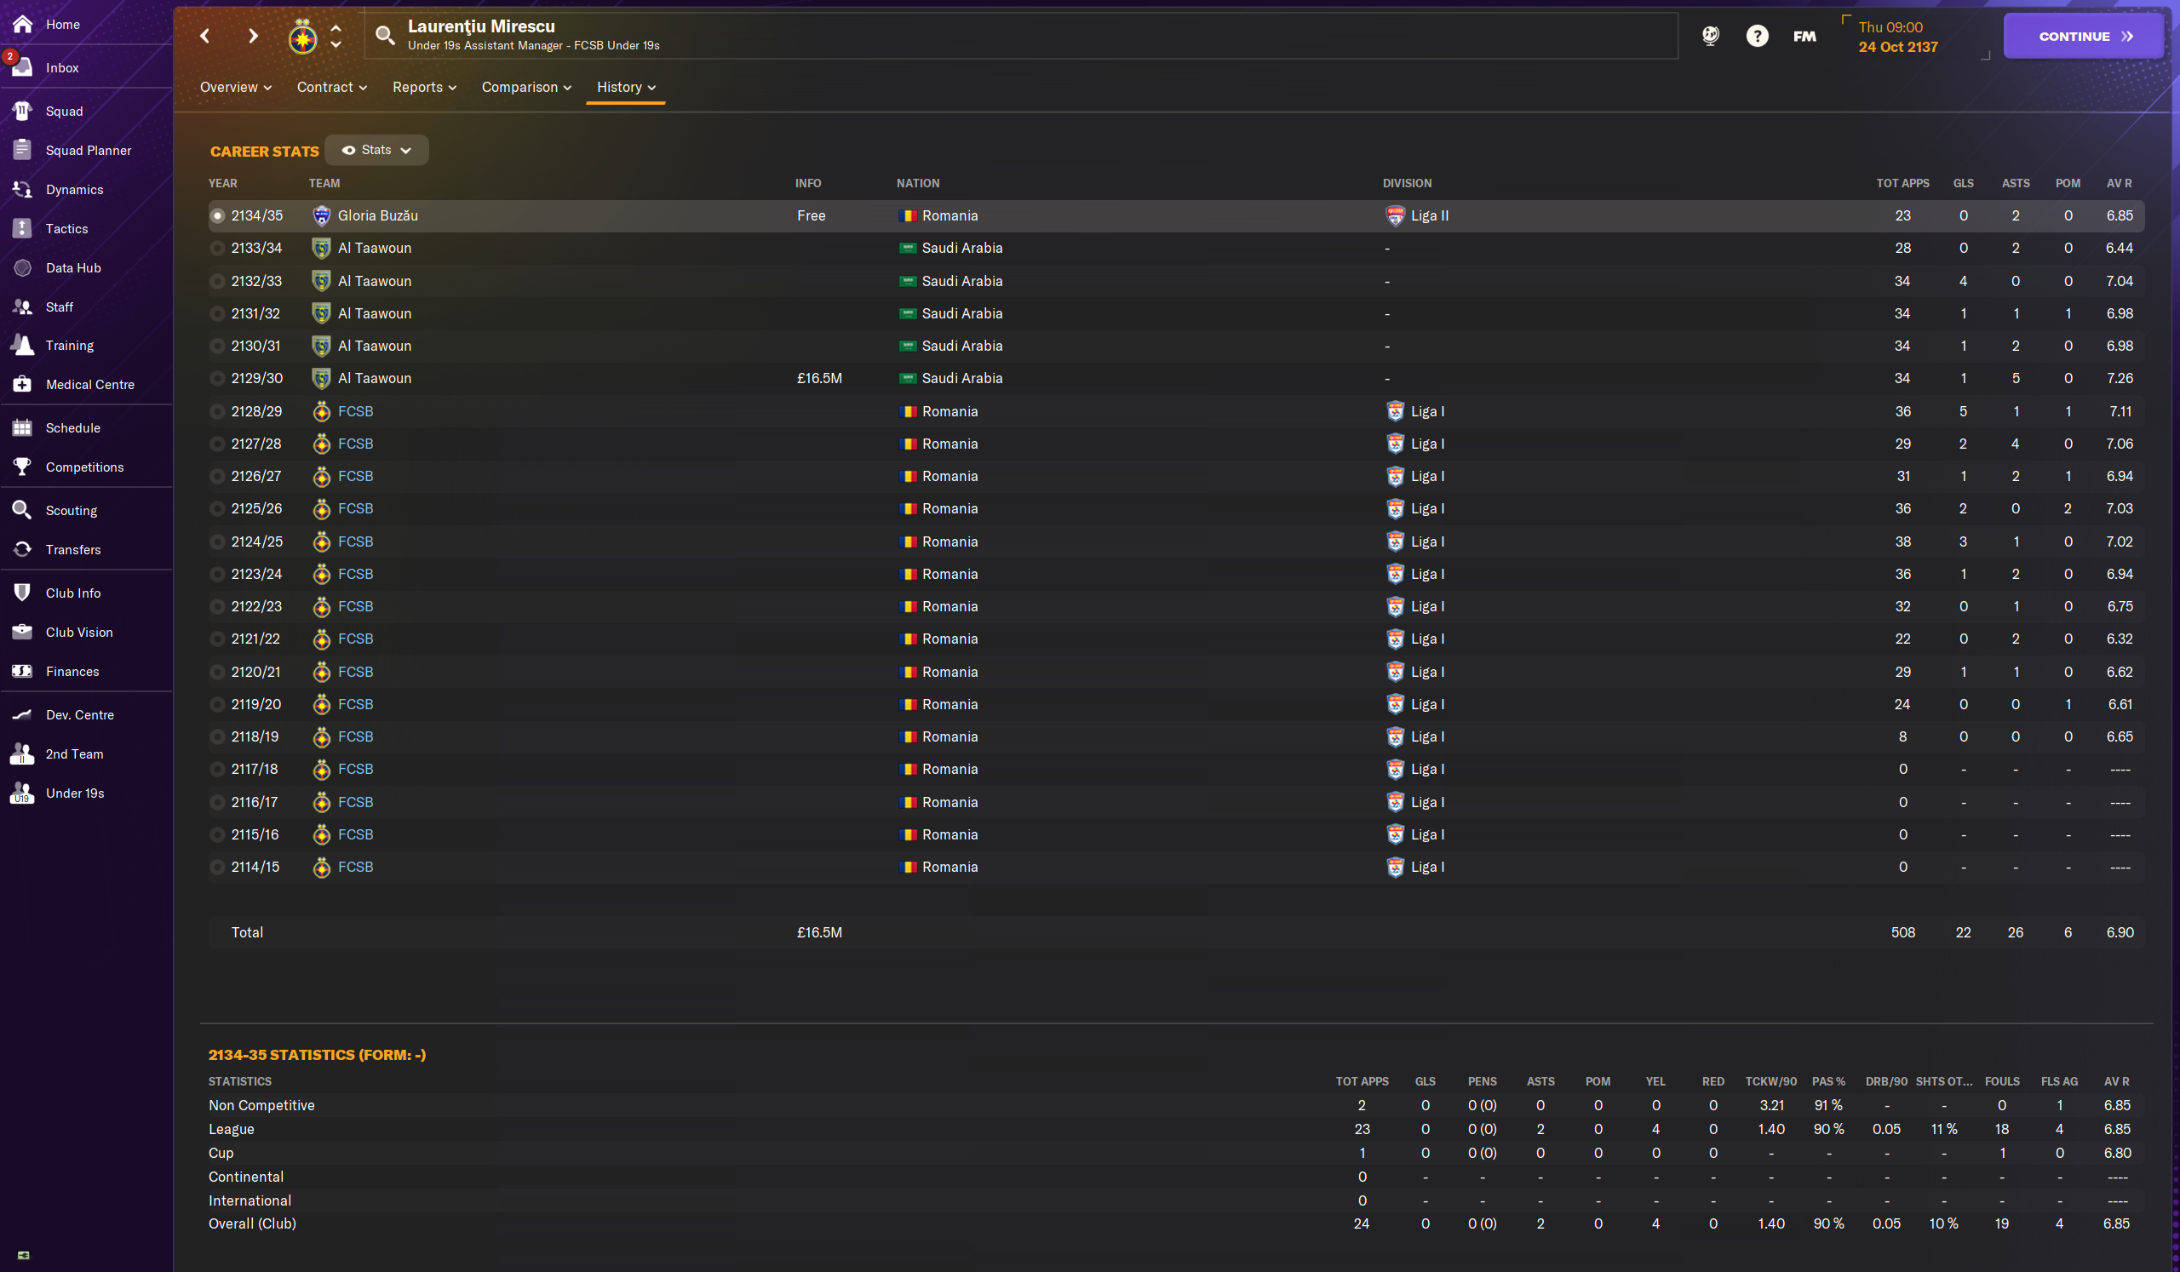Click the Gloria Buzău team name
This screenshot has height=1272, width=2180.
coord(377,215)
